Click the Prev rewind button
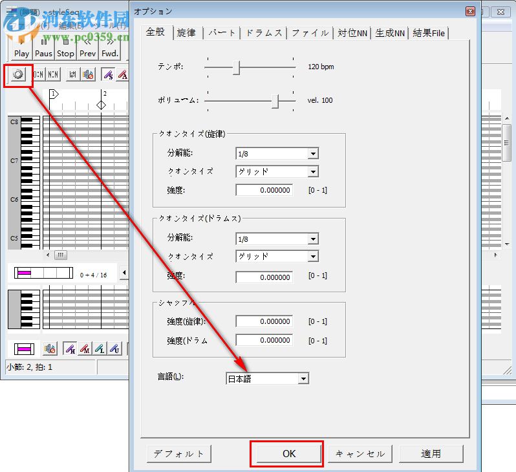 [x=87, y=48]
